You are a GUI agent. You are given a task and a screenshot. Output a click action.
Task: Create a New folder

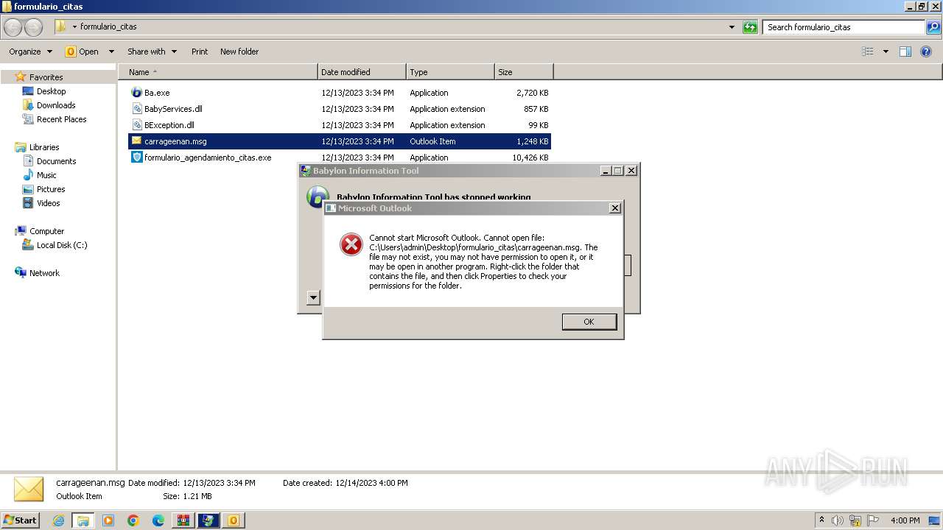pyautogui.click(x=239, y=52)
